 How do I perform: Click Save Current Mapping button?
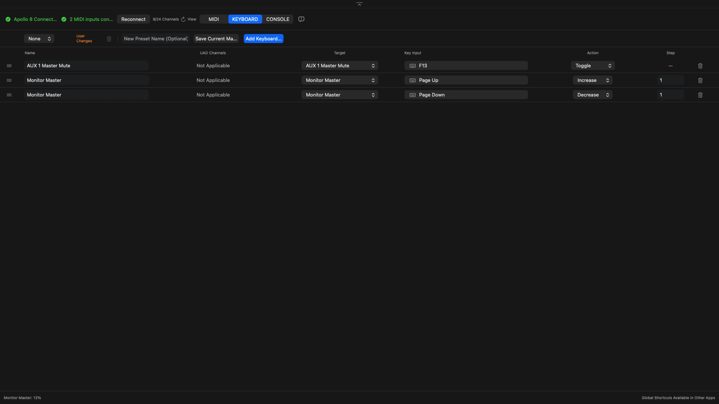point(216,39)
